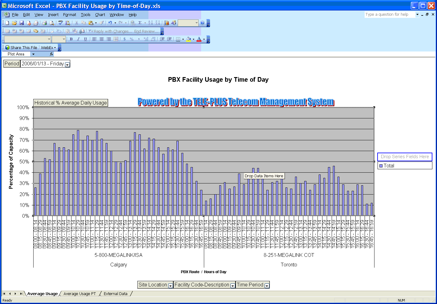Click the End Review button

[x=147, y=31]
